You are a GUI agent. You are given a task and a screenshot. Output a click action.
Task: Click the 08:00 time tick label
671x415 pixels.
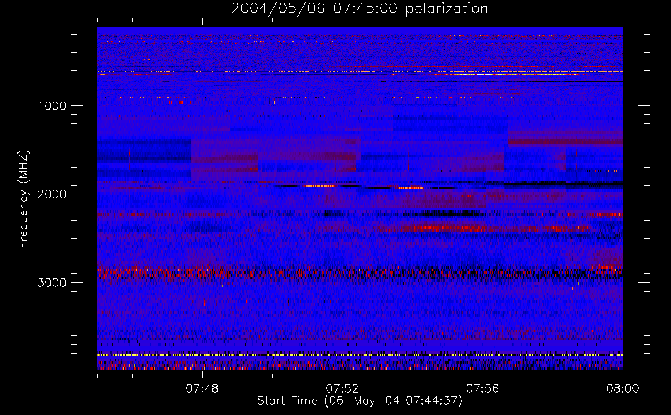point(623,389)
